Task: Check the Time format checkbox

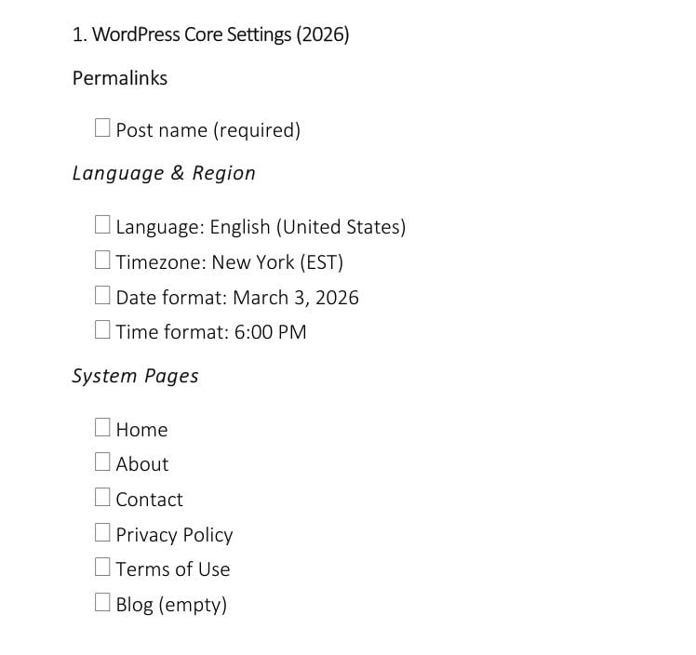Action: (x=102, y=329)
